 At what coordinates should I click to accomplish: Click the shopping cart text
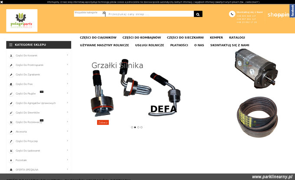tap(278, 14)
